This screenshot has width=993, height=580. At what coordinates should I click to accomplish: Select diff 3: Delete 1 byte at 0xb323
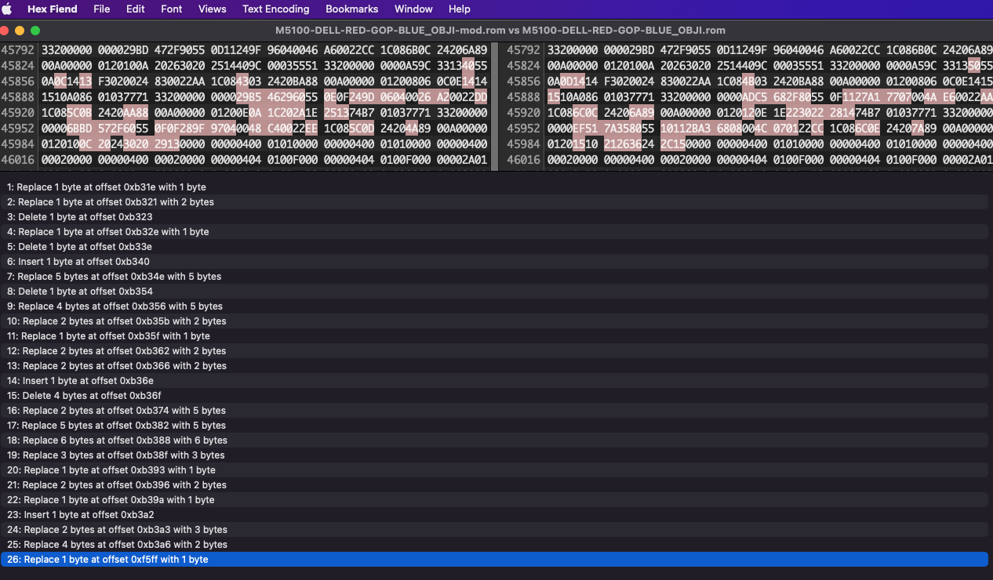point(494,217)
